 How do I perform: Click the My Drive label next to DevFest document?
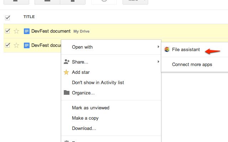click(81, 32)
